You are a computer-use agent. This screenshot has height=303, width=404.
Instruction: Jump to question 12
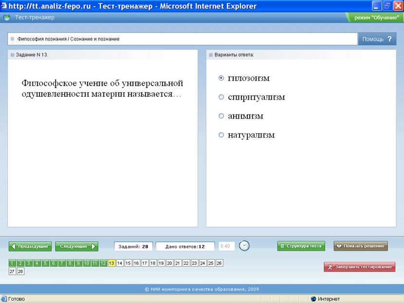(x=103, y=263)
